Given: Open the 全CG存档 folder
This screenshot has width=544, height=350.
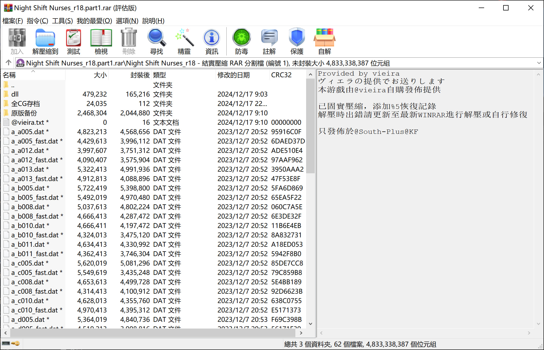Looking at the screenshot, I should pyautogui.click(x=25, y=104).
